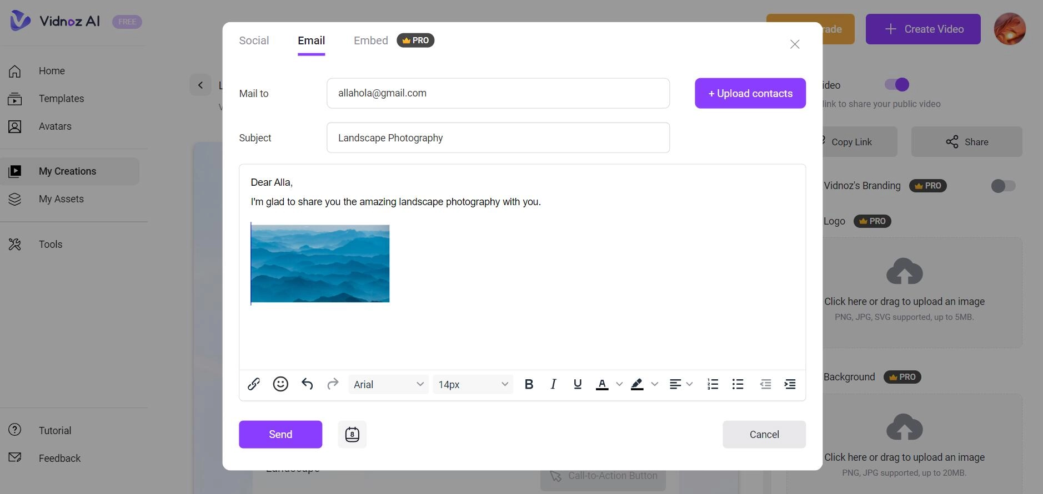Viewport: 1043px width, 494px height.
Task: Switch to the Social tab
Action: point(254,40)
